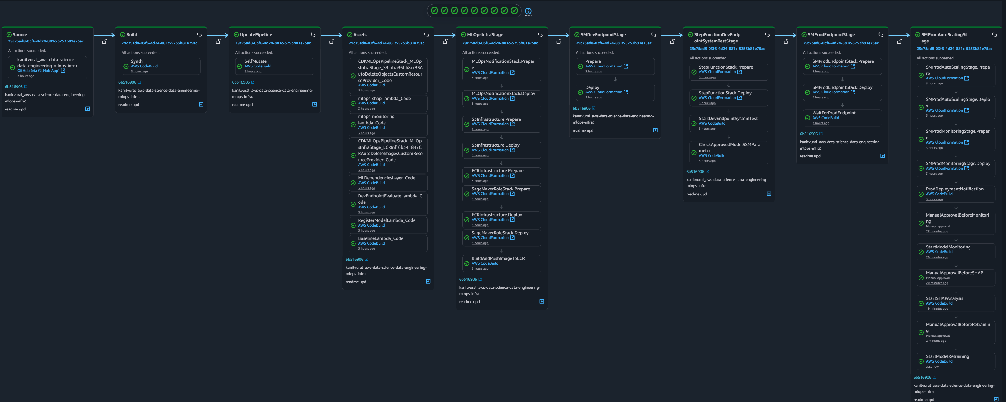Image resolution: width=1006 pixels, height=402 pixels.
Task: Open external link icon on SMProdEndpointStack.Prepare
Action: coord(853,66)
